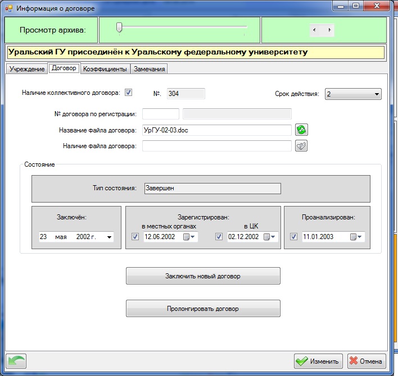Switch to the Учреждение tab
Viewport: 398px width, 376px height.
[27, 69]
